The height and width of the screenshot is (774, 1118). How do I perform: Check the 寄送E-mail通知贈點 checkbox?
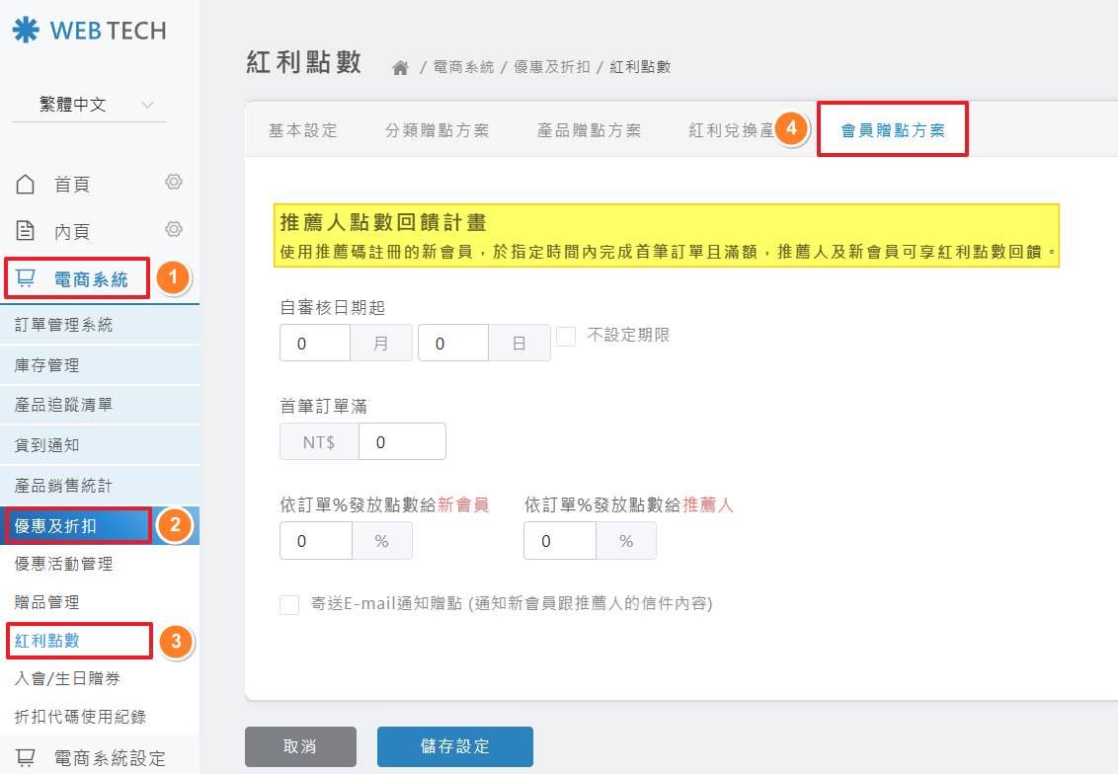pos(289,604)
